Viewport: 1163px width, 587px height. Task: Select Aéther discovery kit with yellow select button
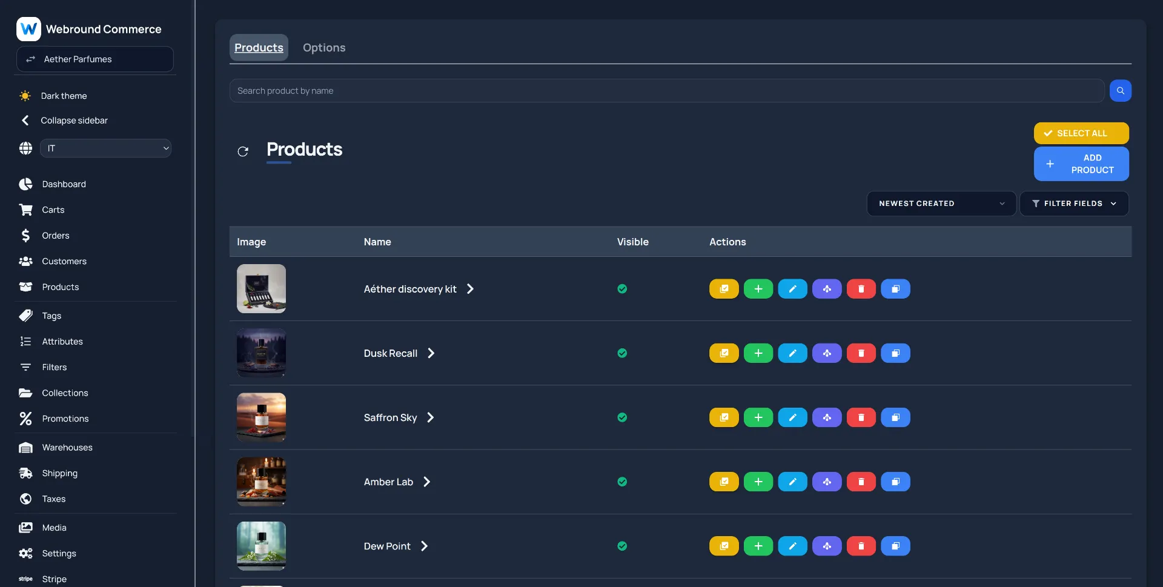point(724,289)
